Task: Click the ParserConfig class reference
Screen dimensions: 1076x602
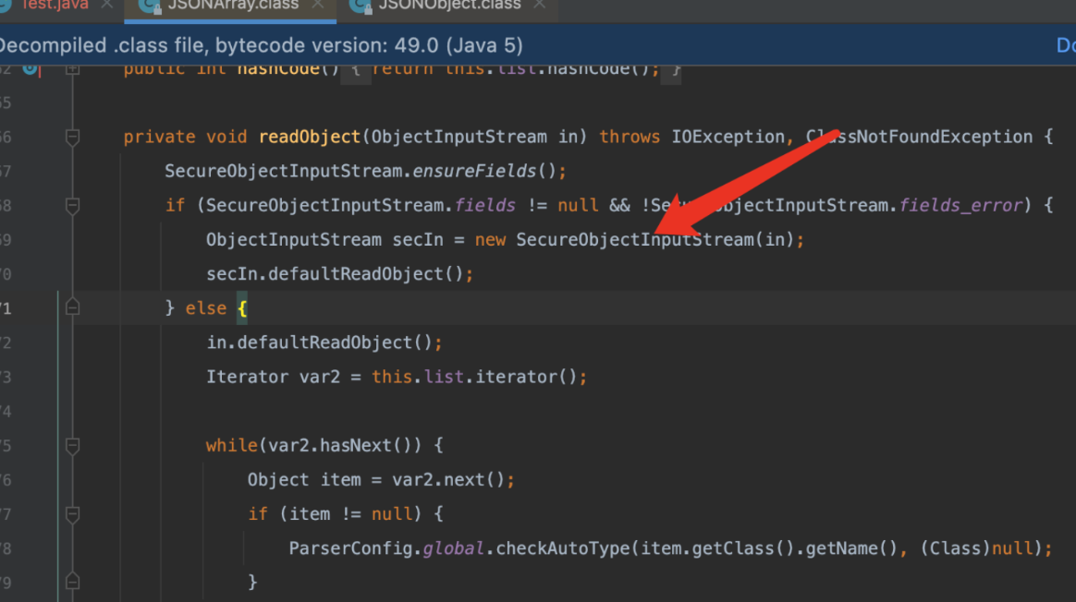Action: pyautogui.click(x=350, y=548)
